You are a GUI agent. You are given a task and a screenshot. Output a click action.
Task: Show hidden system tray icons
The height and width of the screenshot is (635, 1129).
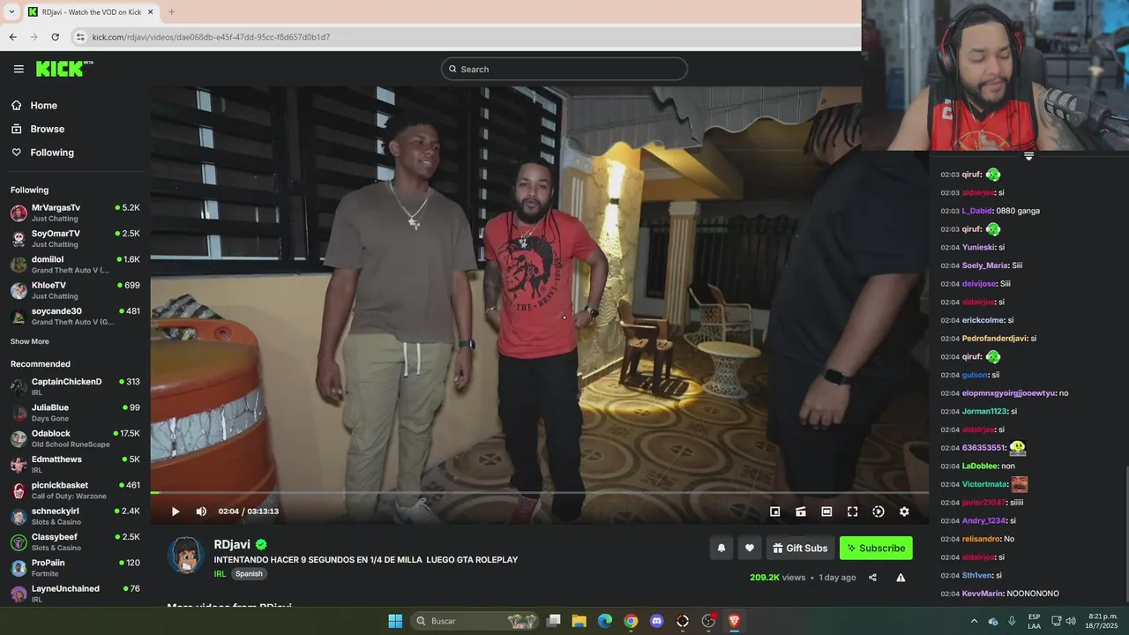click(x=974, y=621)
